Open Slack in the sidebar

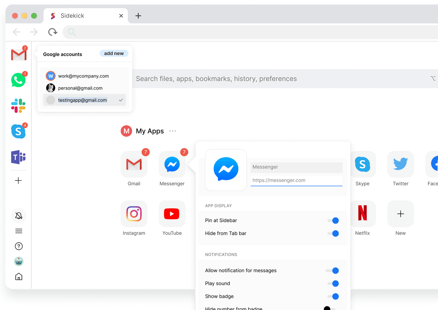coord(18,106)
